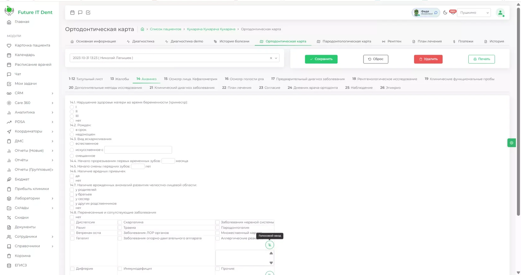Expand PDSA menu in sidebar
Screen dimensions: 521x275
29,122
